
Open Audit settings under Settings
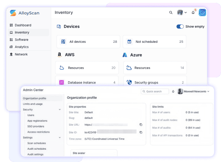click(x=35, y=154)
